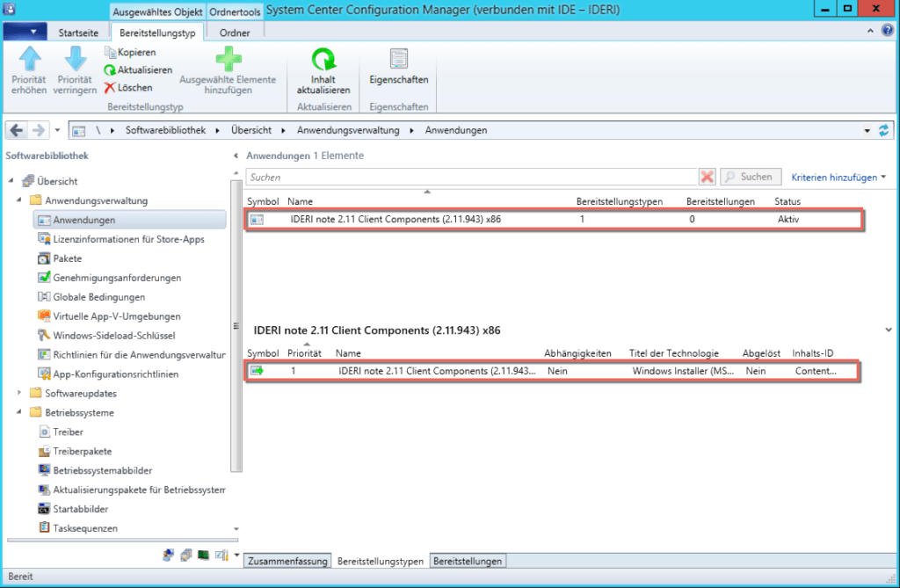Refresh view with address bar refresh icon

(884, 130)
